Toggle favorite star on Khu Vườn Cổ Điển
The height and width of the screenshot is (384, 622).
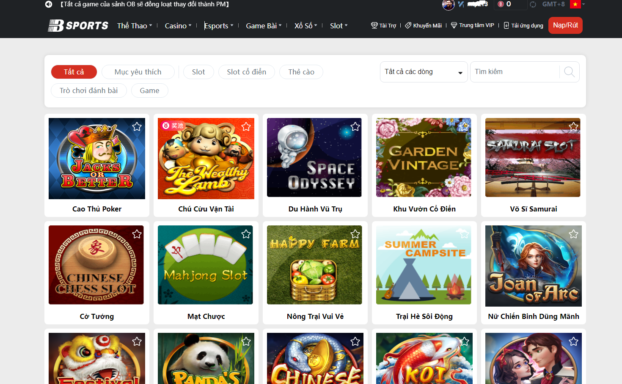[464, 126]
